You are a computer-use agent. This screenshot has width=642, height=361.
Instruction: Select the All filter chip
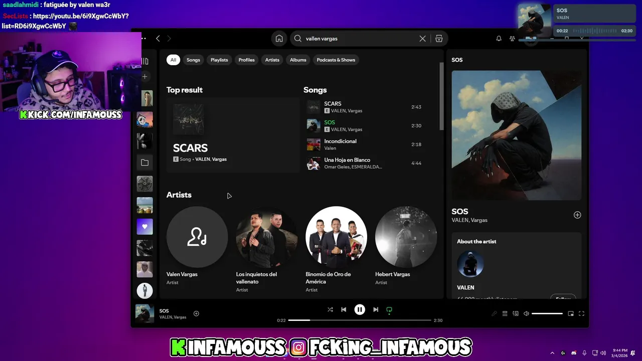173,60
